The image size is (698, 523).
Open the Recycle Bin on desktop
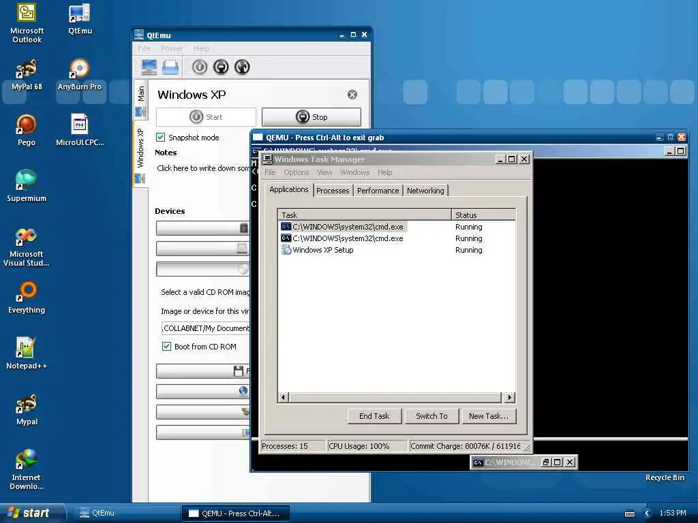pyautogui.click(x=665, y=477)
